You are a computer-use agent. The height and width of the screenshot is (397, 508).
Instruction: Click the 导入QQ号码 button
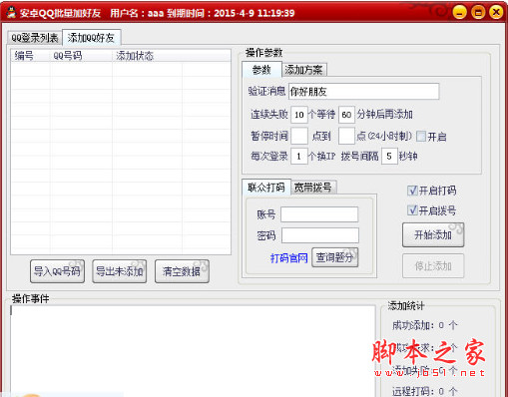coord(57,271)
